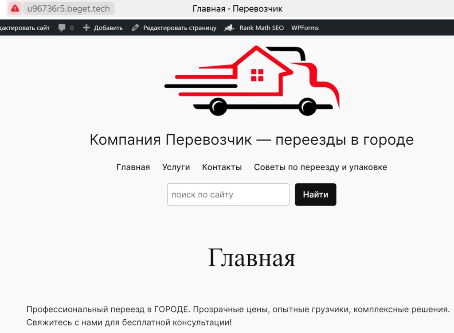Go to Главная in the navigation menu
This screenshot has height=333, width=454.
click(133, 167)
